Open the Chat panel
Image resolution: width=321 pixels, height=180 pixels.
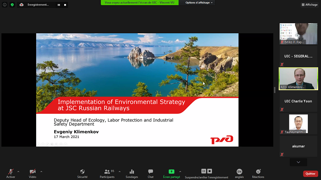pos(150,174)
